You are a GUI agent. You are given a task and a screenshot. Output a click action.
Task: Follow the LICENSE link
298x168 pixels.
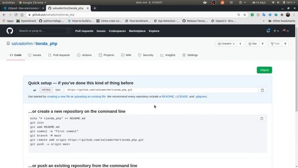tap(182, 97)
